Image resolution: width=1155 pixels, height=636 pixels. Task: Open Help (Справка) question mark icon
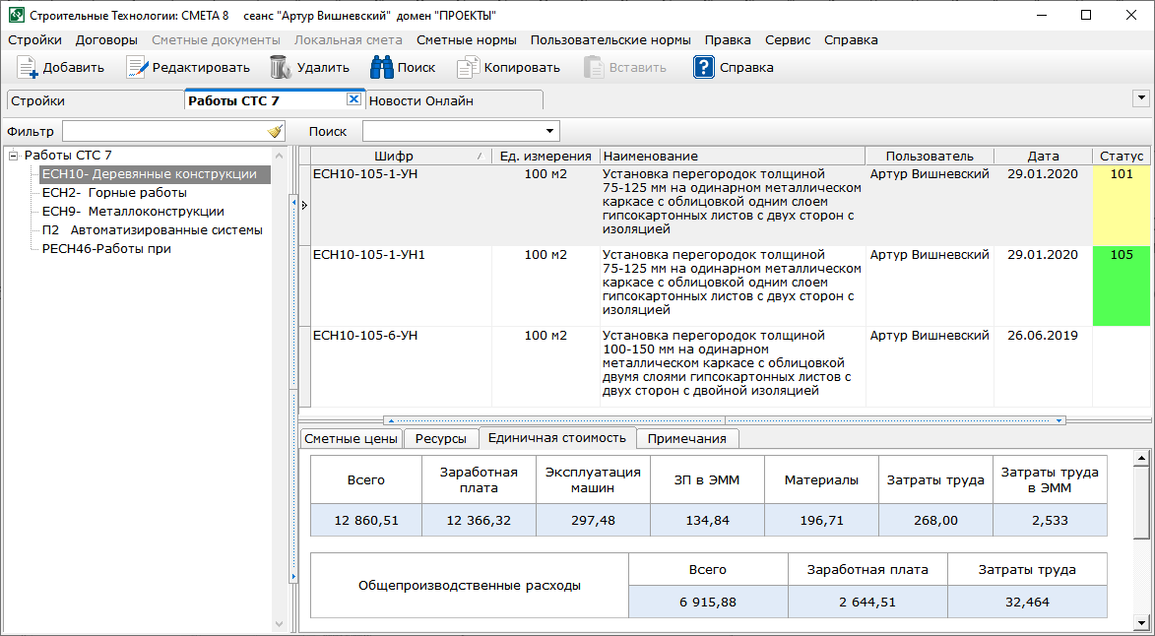703,68
